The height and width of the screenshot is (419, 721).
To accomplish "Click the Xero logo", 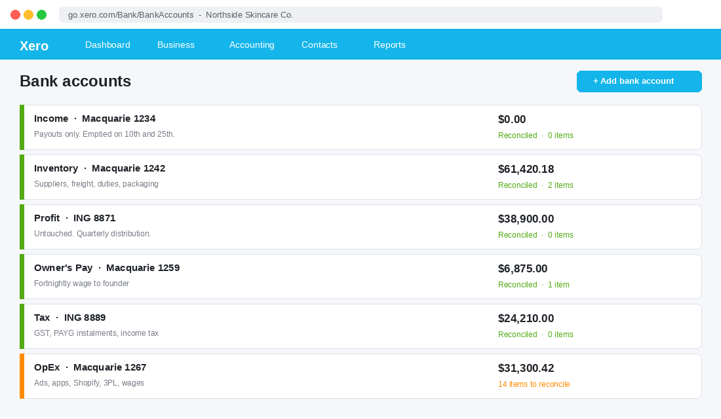I will pyautogui.click(x=34, y=45).
